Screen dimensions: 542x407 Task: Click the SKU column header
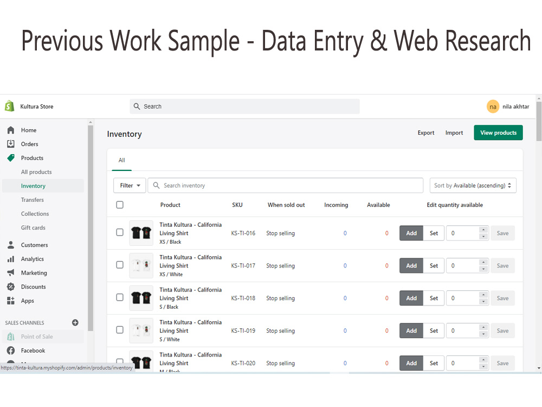[x=237, y=205]
